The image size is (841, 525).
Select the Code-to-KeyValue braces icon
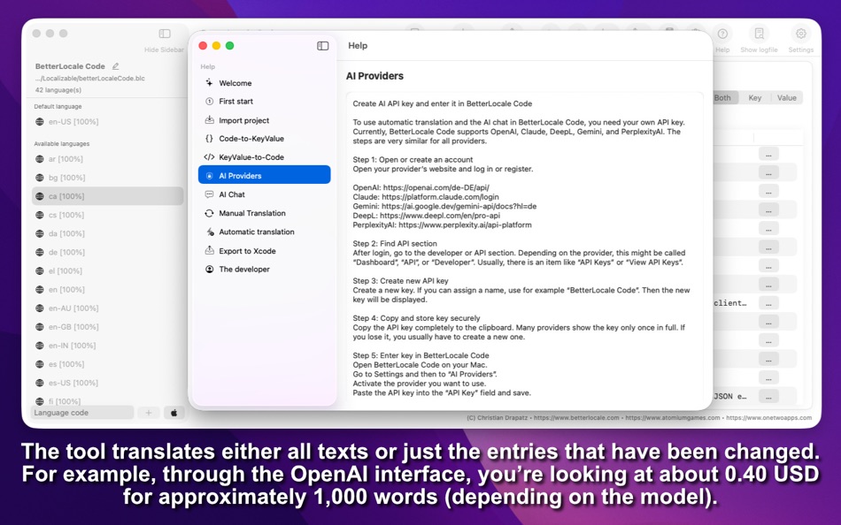point(211,138)
